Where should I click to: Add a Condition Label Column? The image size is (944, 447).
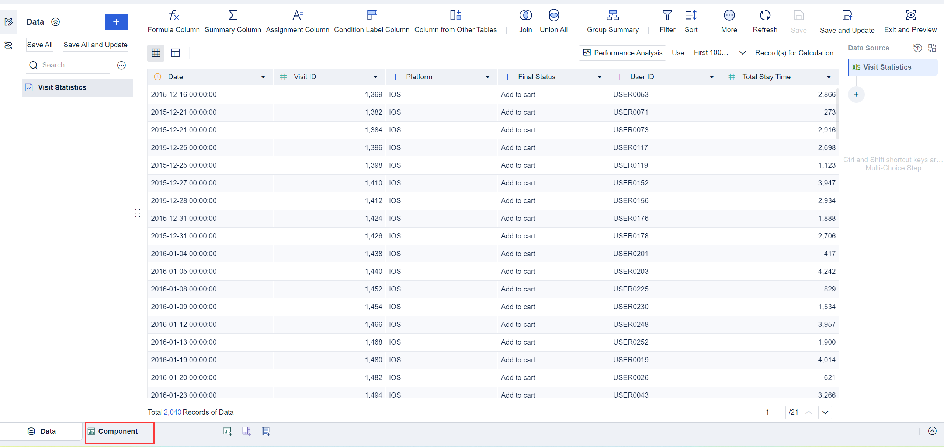click(x=372, y=21)
